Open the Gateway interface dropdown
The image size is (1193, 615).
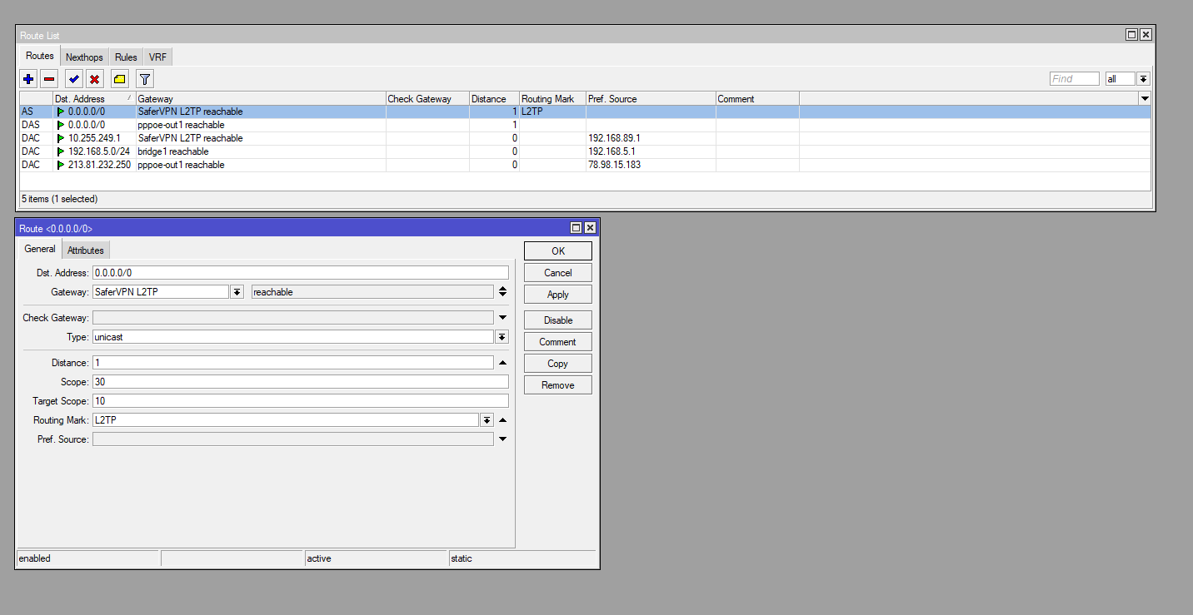tap(237, 292)
